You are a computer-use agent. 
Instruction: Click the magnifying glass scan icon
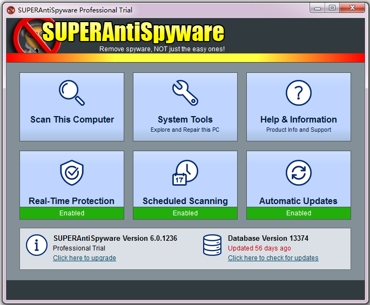72,93
